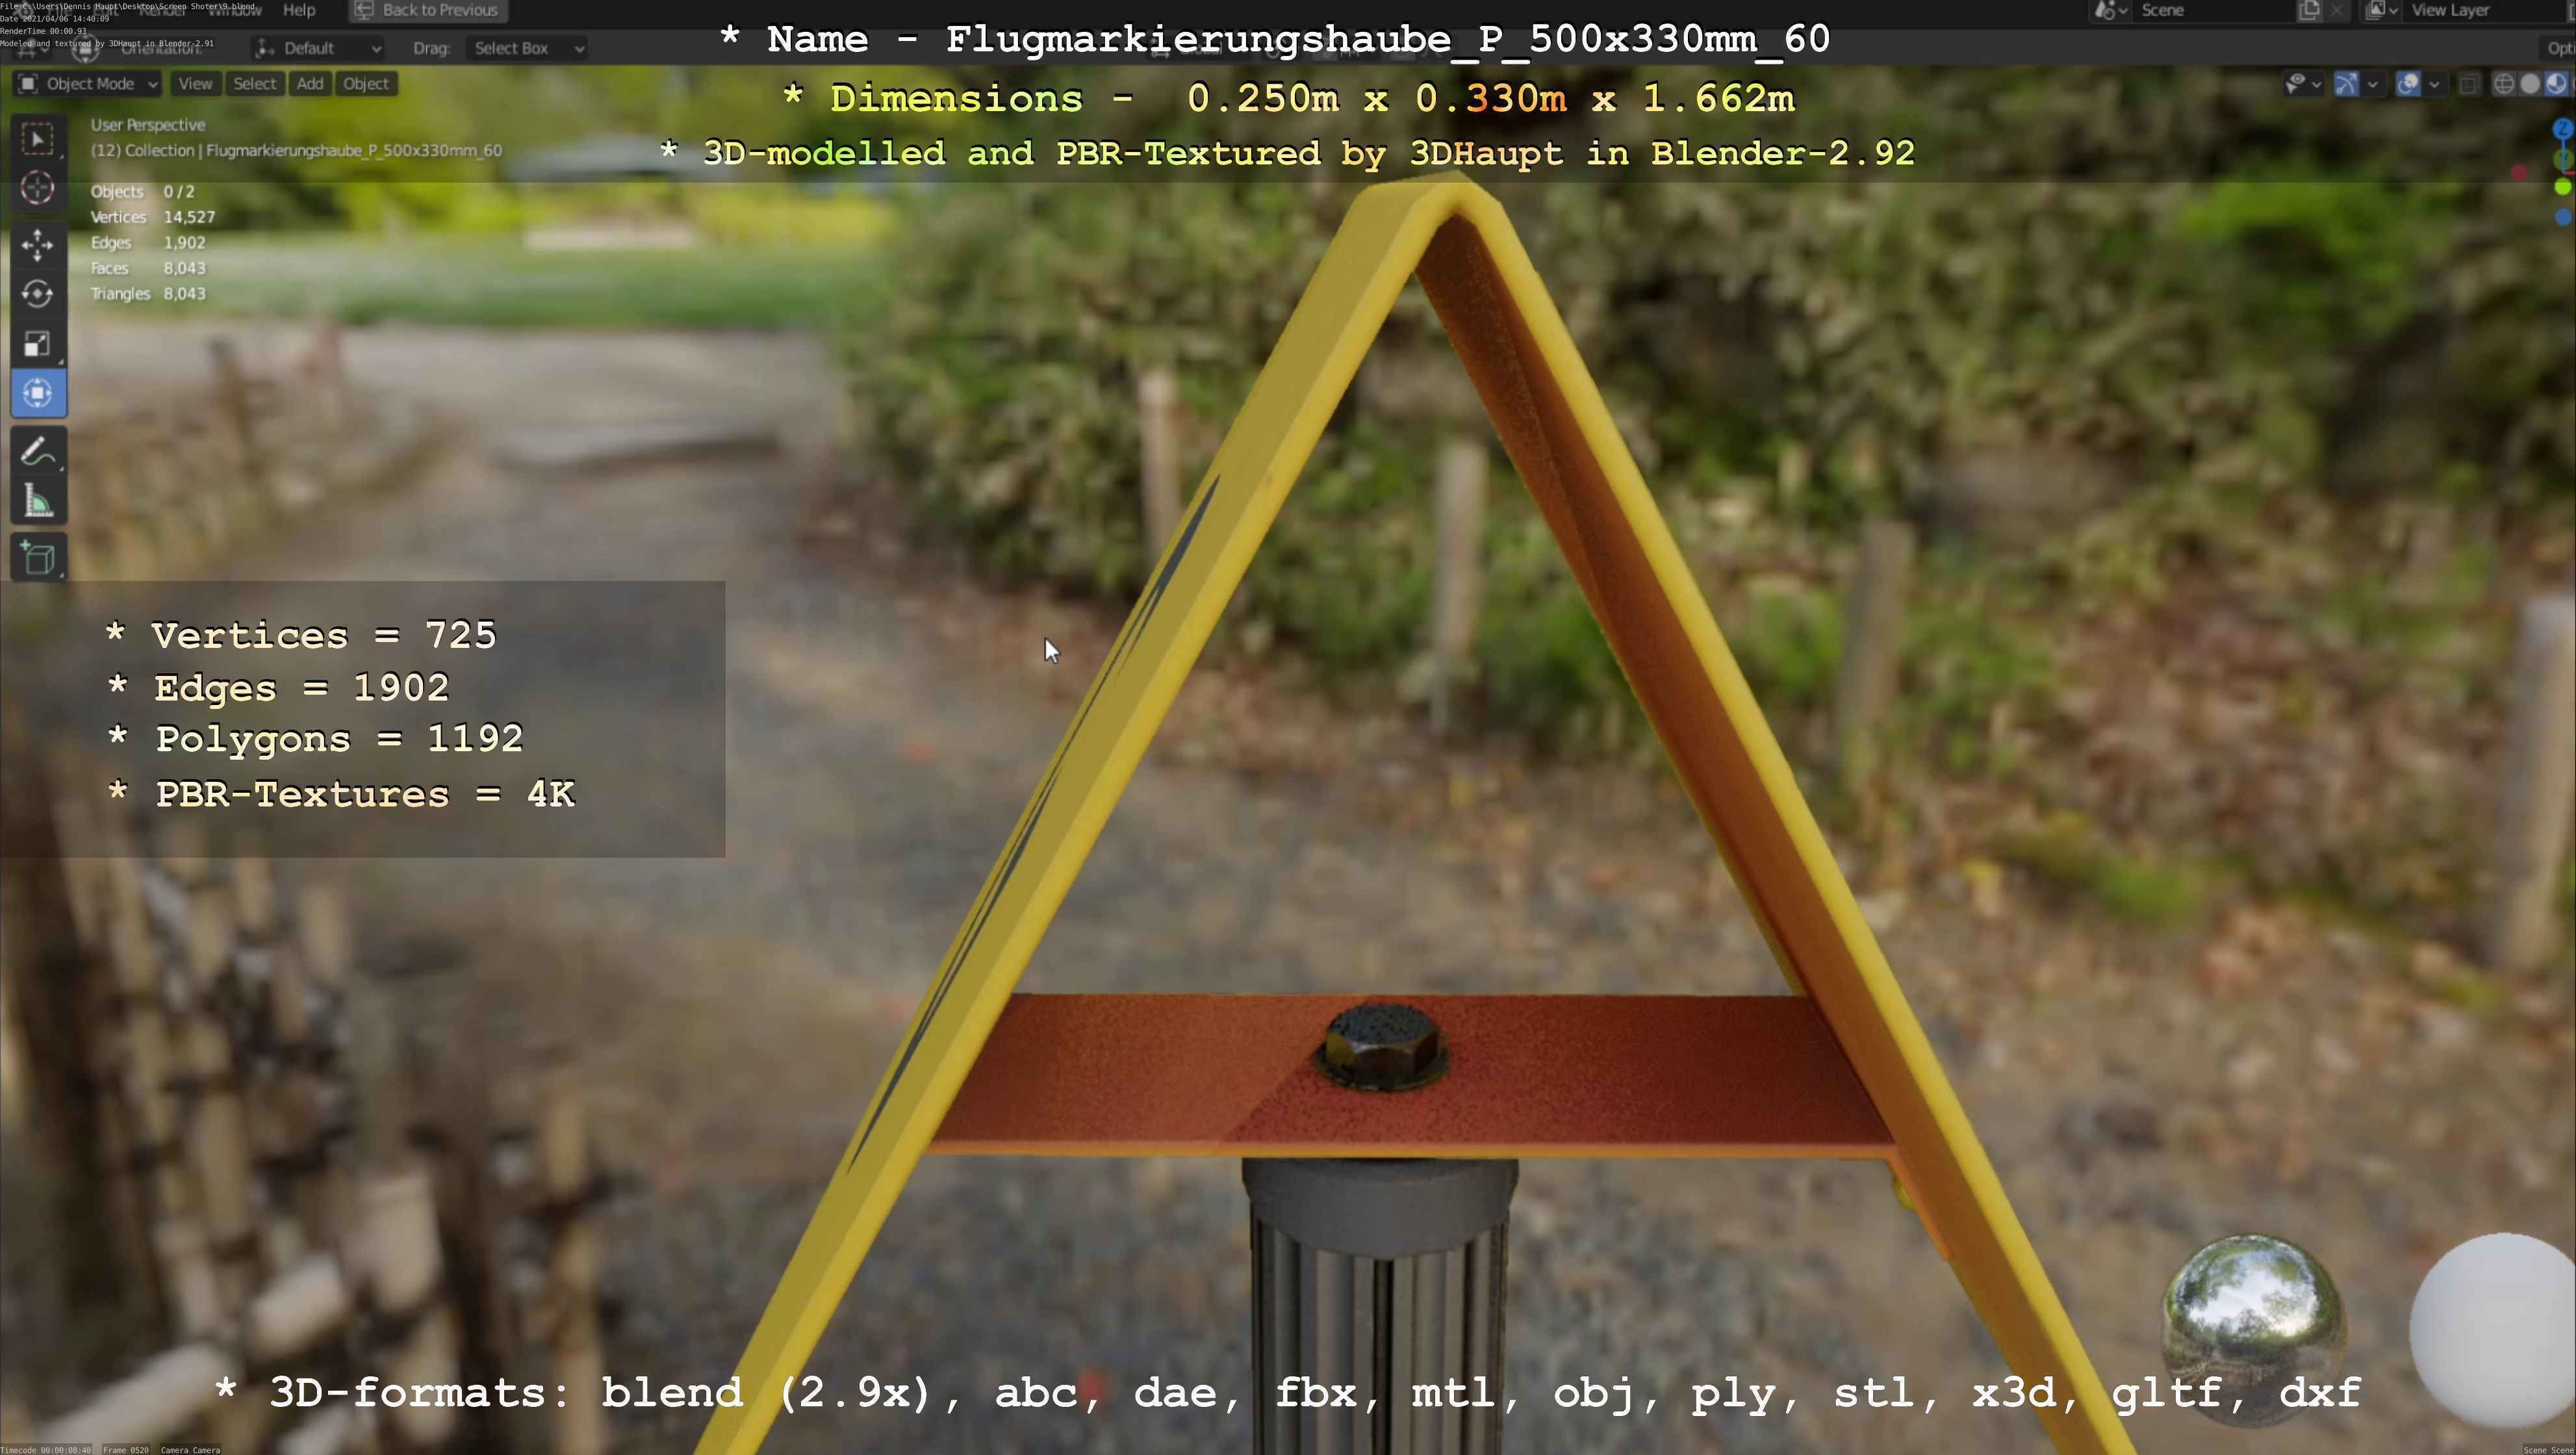2576x1455 pixels.
Task: Open the Object Mode dropdown
Action: click(88, 84)
